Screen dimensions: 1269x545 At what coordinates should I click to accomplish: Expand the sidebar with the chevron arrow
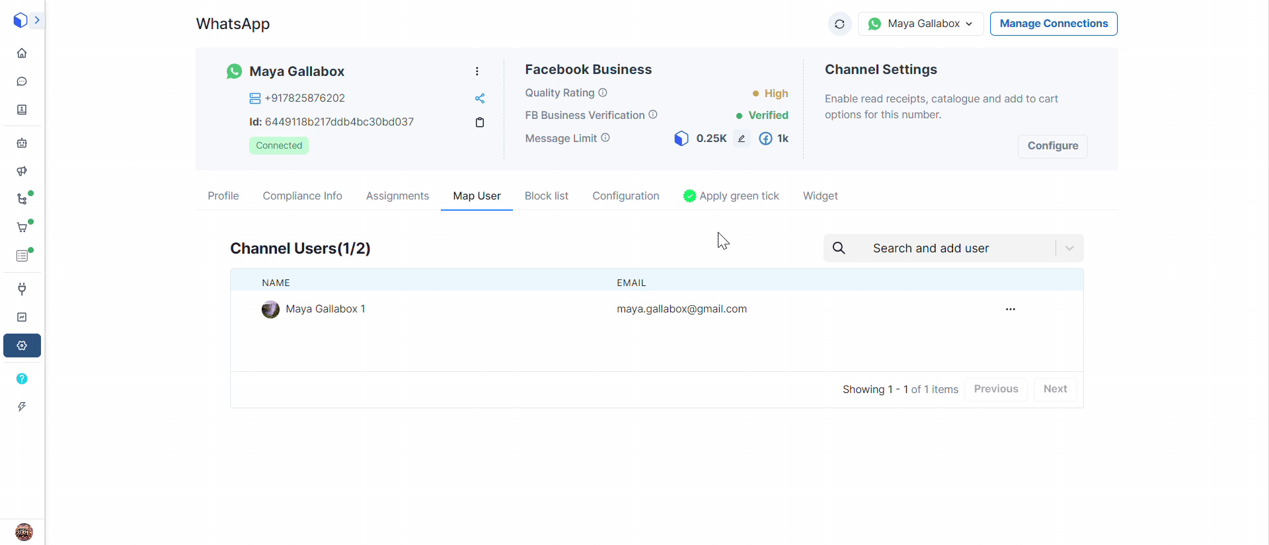[x=37, y=20]
